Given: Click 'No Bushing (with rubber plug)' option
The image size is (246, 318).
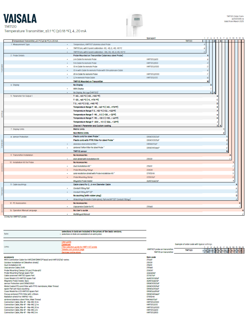Looking at the screenshot, I should point(87,195).
